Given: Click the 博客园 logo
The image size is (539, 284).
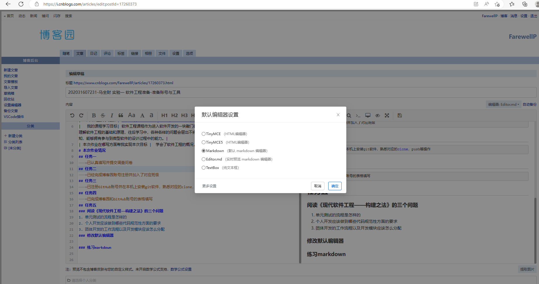Looking at the screenshot, I should [x=57, y=35].
